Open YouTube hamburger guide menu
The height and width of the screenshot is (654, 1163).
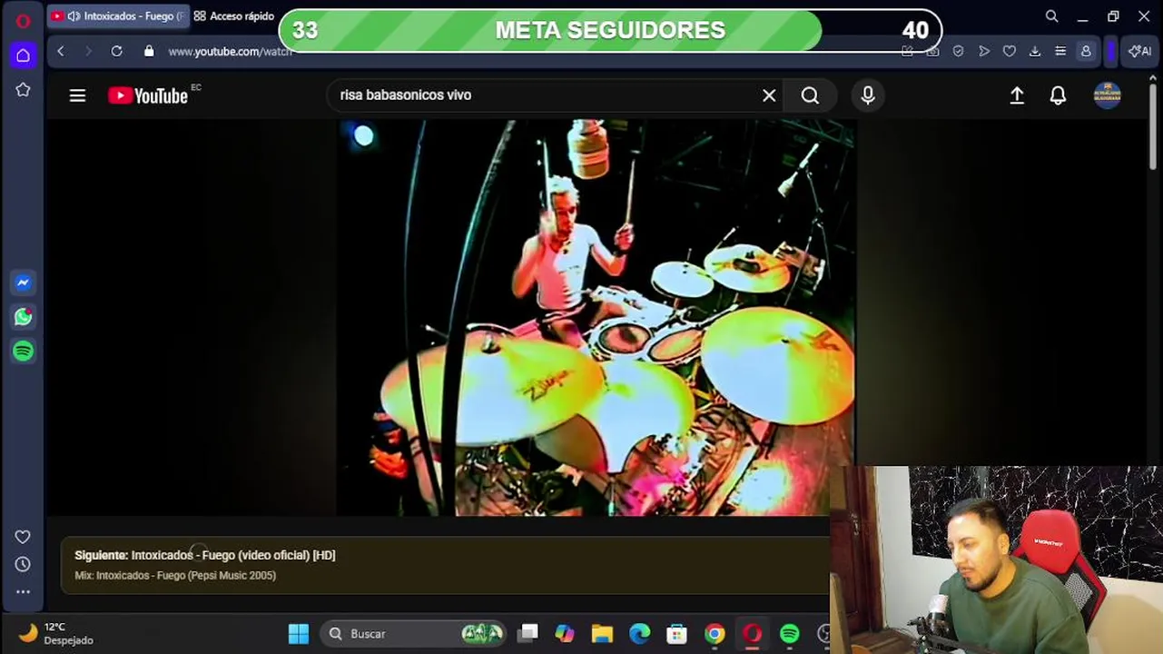[x=77, y=95]
